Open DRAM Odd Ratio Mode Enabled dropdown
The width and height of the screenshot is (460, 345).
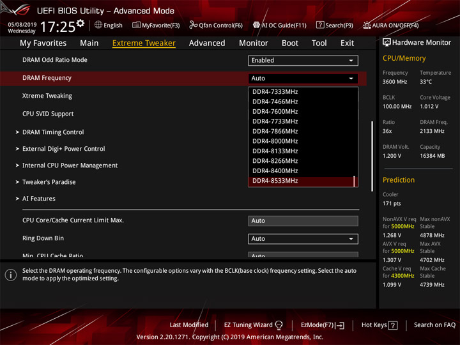pos(303,61)
